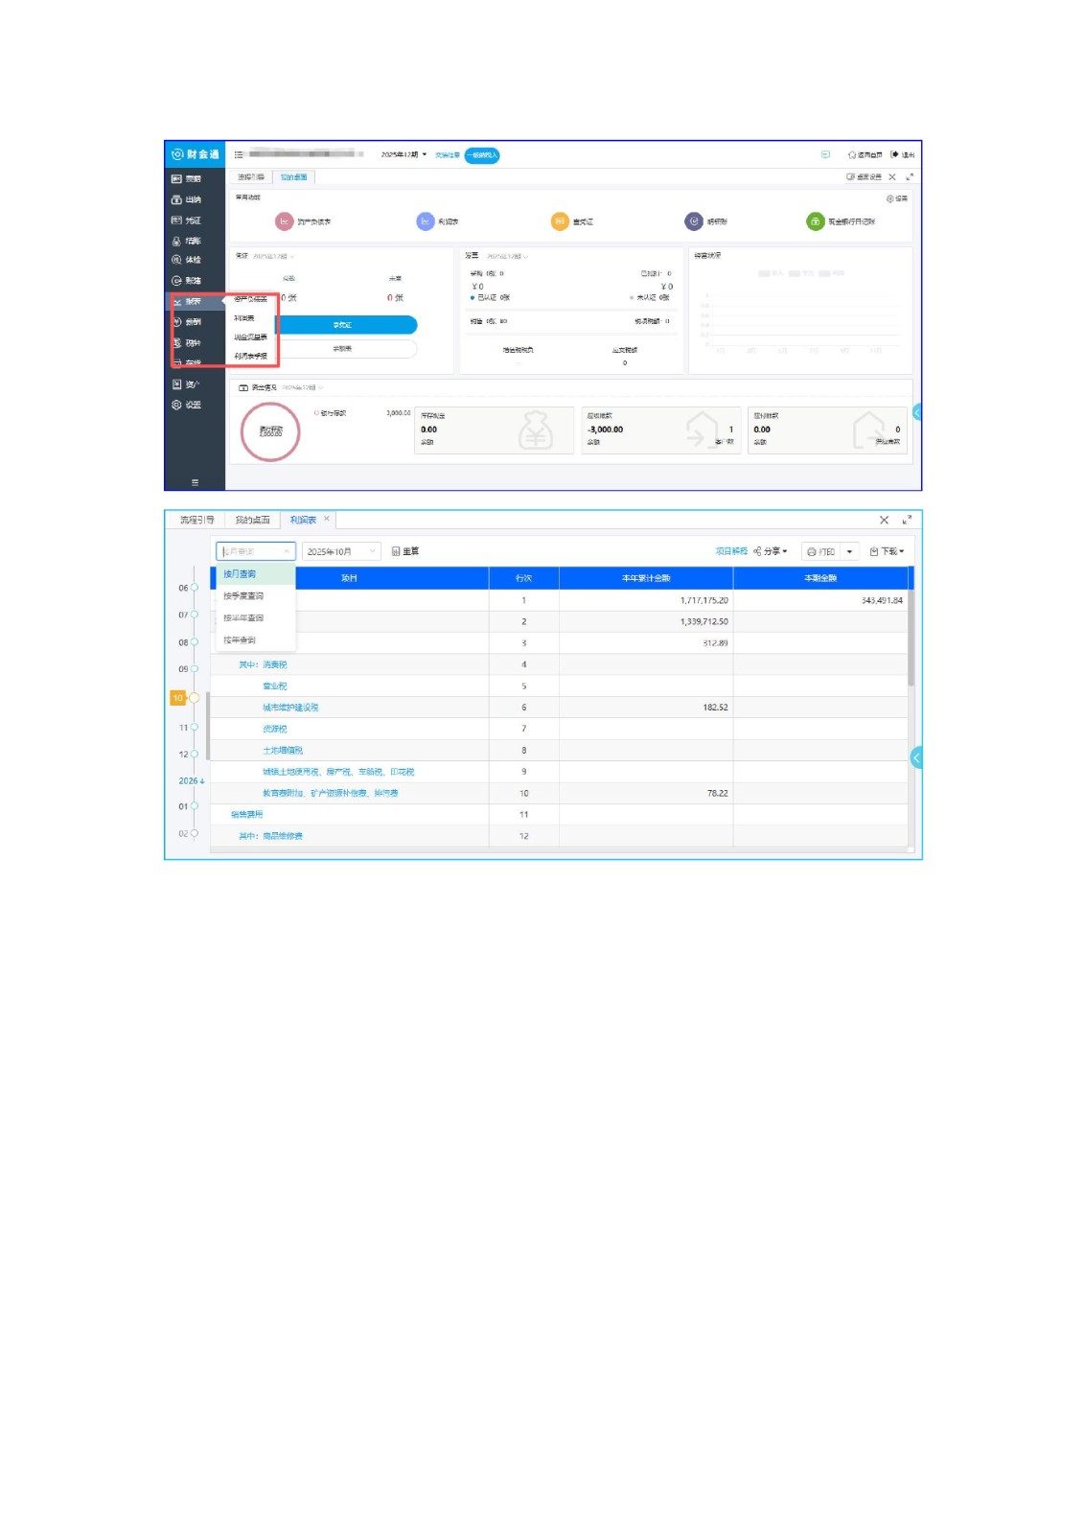Click the 明细账 purple shortcut icon

pyautogui.click(x=694, y=221)
